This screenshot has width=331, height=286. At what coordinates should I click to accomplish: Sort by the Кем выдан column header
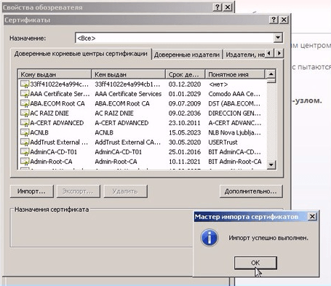(129, 74)
